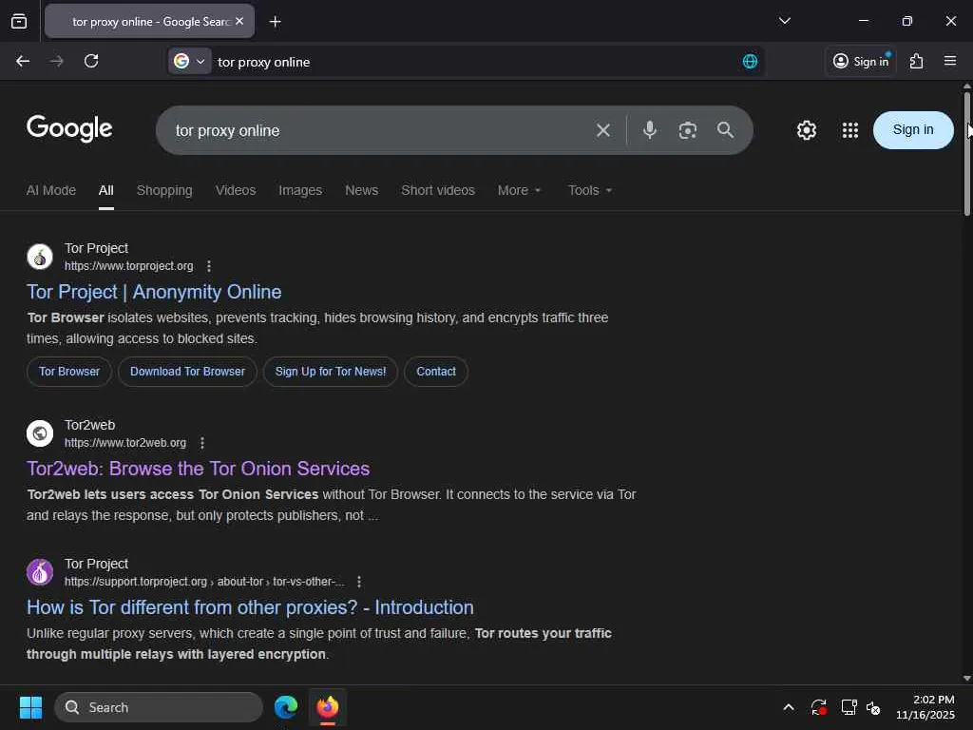Open 'How is Tor different from other proxies?' result
The image size is (973, 730).
pos(250,607)
